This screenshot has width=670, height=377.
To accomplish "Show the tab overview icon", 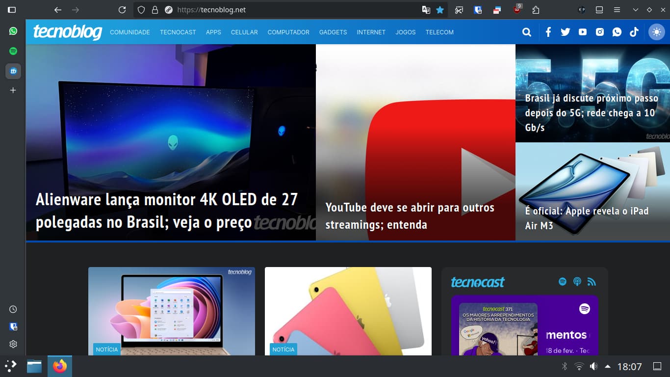I will (599, 10).
